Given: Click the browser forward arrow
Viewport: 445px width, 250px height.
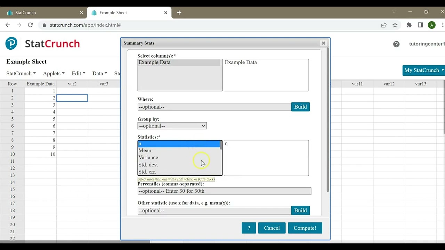Looking at the screenshot, I should pyautogui.click(x=19, y=25).
